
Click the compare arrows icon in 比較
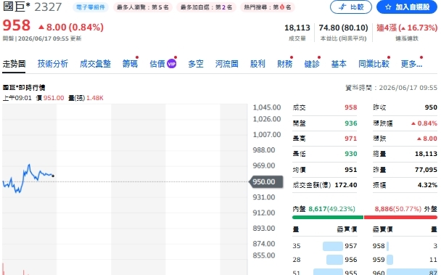tap(342, 7)
